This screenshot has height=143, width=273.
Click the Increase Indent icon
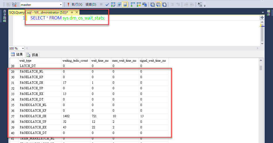coord(192,5)
